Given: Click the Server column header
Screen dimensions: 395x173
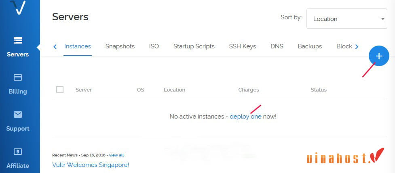Looking at the screenshot, I should click(x=84, y=90).
